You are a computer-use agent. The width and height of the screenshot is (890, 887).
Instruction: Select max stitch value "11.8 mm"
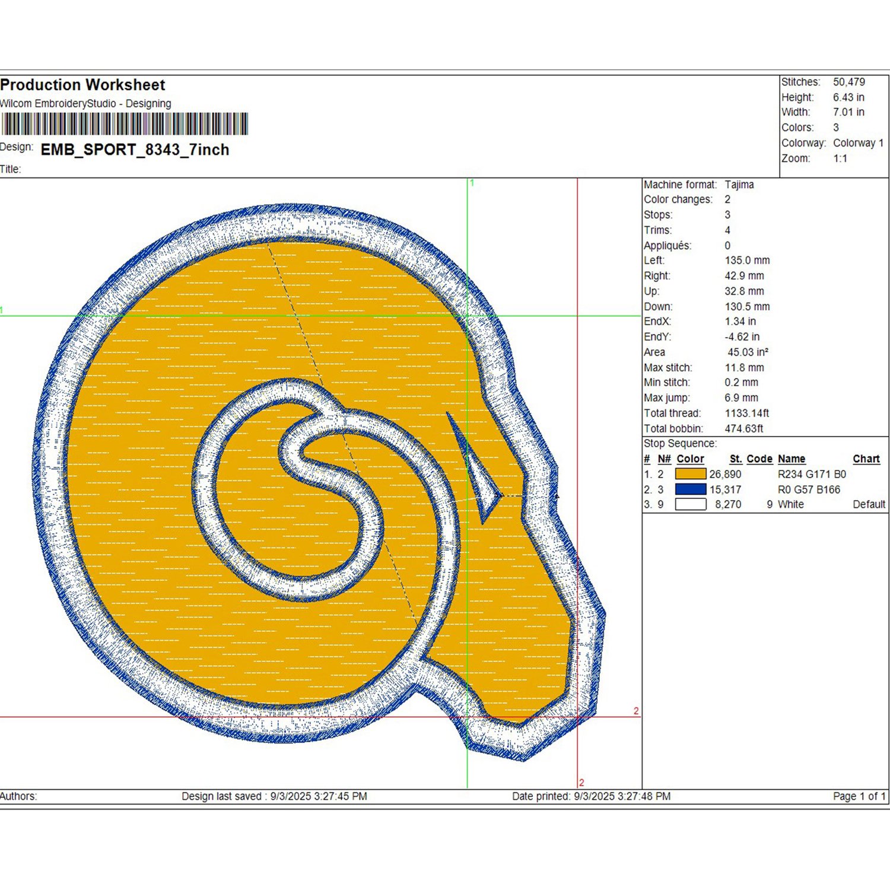(x=744, y=368)
